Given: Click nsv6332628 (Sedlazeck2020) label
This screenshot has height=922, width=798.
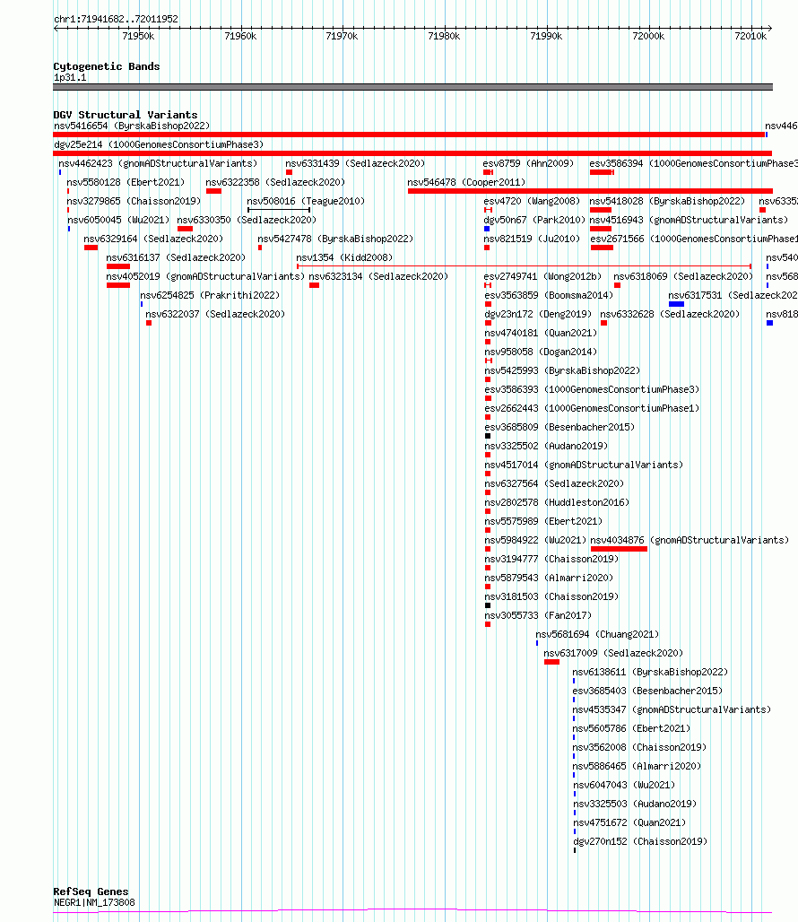Looking at the screenshot, I should pos(669,314).
